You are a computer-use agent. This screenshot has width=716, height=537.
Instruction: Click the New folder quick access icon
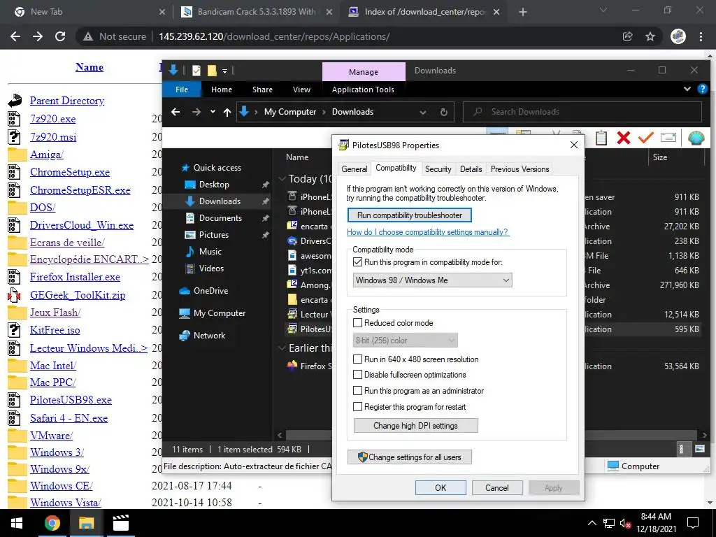point(211,71)
